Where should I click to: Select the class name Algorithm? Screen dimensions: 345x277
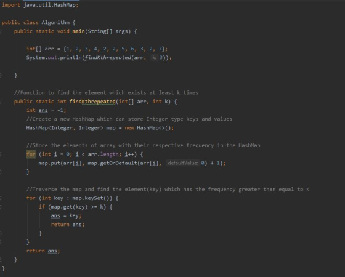[55, 22]
